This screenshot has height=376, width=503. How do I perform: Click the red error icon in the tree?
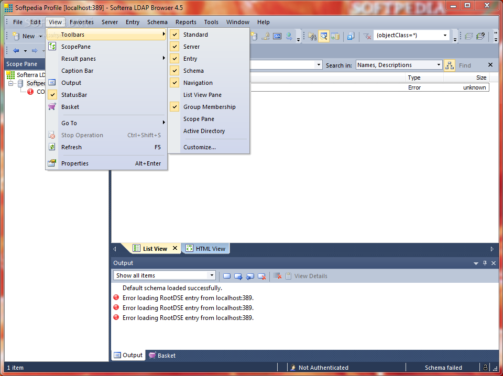30,92
